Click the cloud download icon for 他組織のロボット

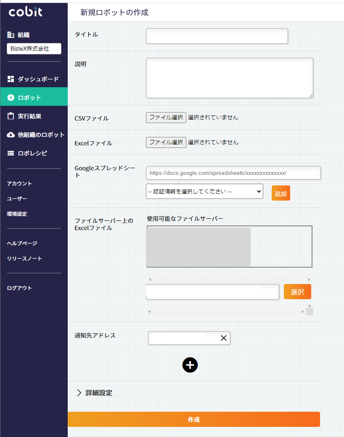click(11, 134)
